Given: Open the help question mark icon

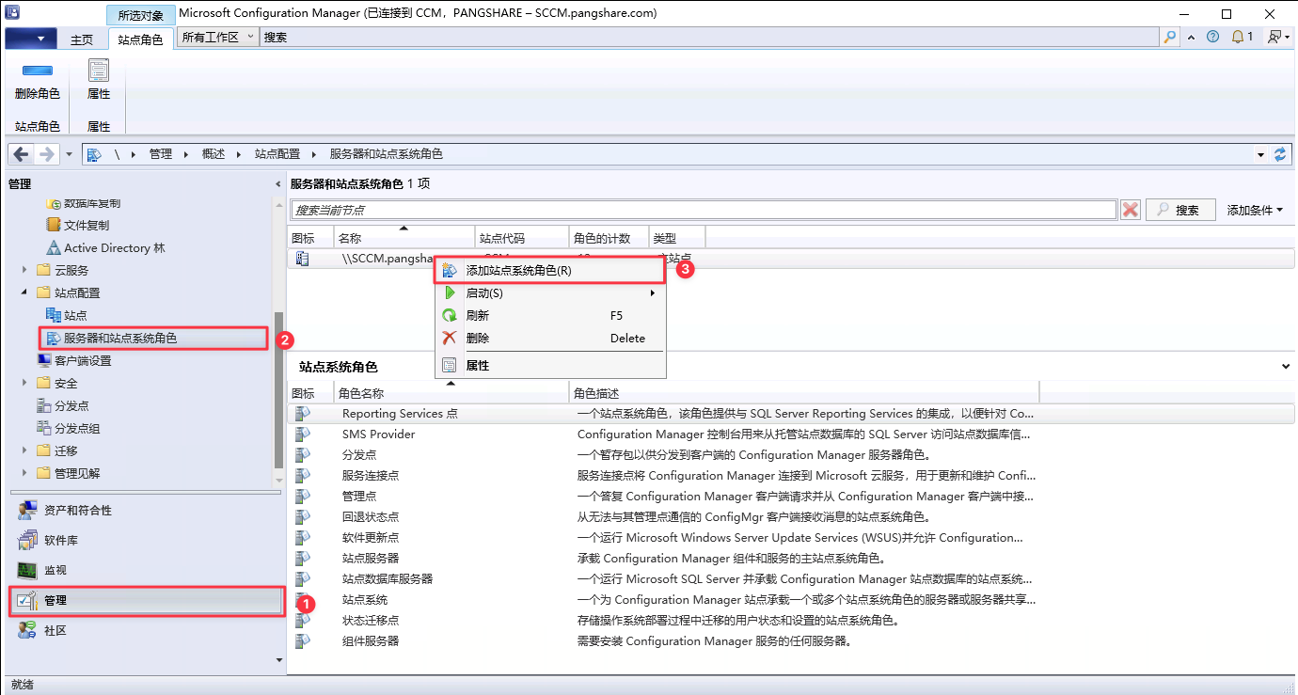Looking at the screenshot, I should [x=1213, y=38].
